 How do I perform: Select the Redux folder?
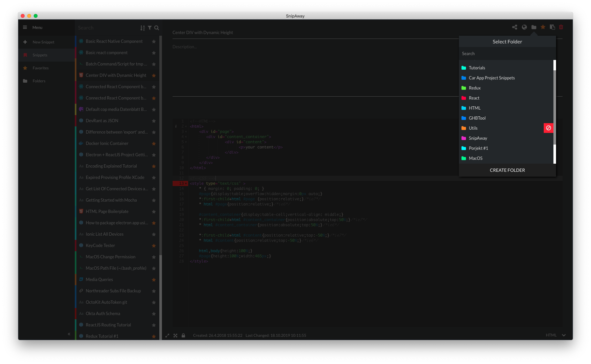(506, 88)
